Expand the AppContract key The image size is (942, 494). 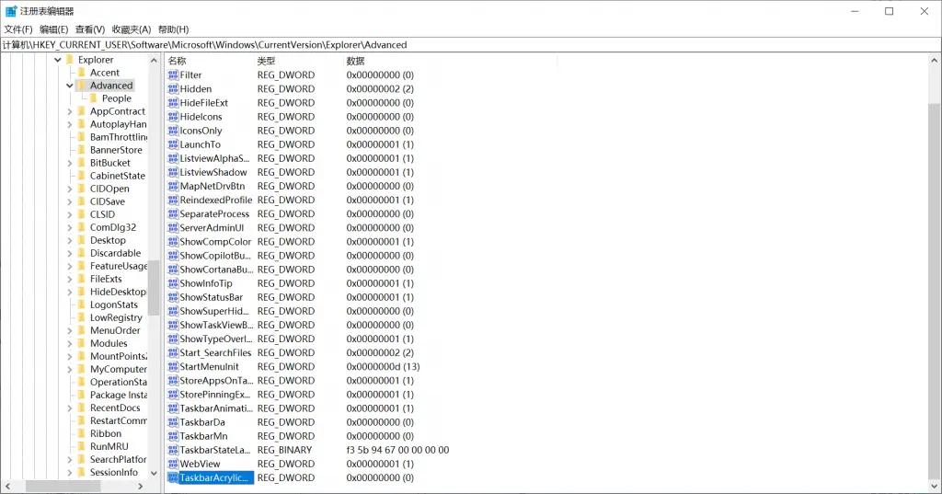[x=70, y=111]
